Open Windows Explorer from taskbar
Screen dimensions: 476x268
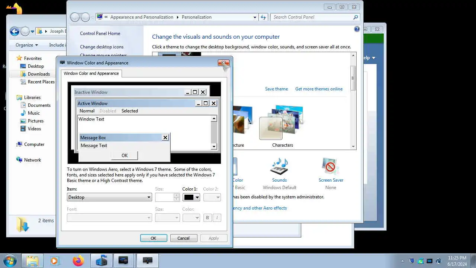32,261
